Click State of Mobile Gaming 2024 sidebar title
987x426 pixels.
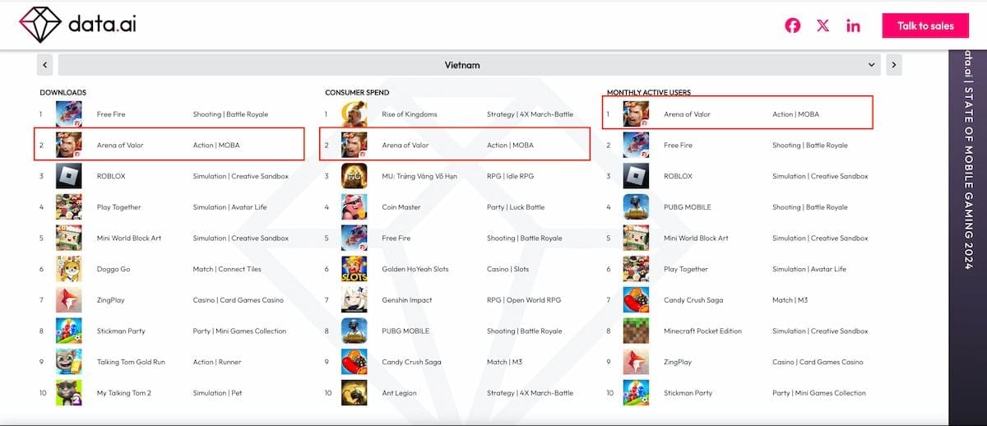click(x=968, y=179)
